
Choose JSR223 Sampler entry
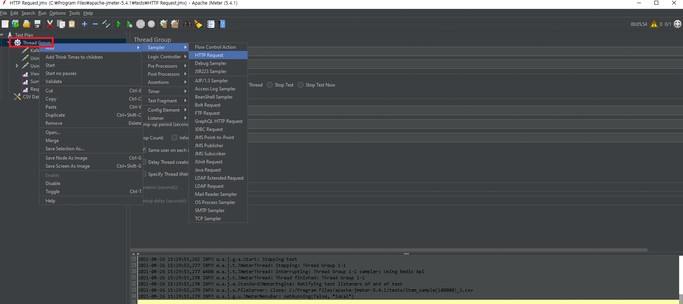tap(218, 71)
